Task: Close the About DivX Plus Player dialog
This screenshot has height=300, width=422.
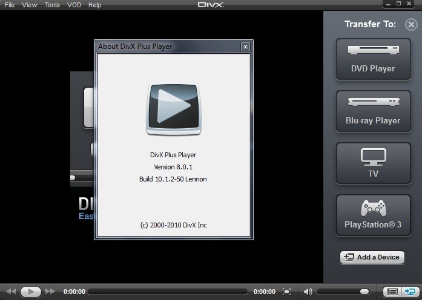Action: (245, 47)
